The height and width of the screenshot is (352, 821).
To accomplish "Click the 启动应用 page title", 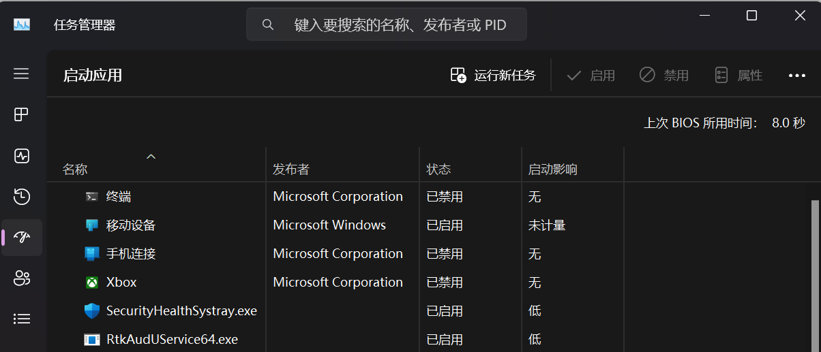I will pyautogui.click(x=93, y=75).
